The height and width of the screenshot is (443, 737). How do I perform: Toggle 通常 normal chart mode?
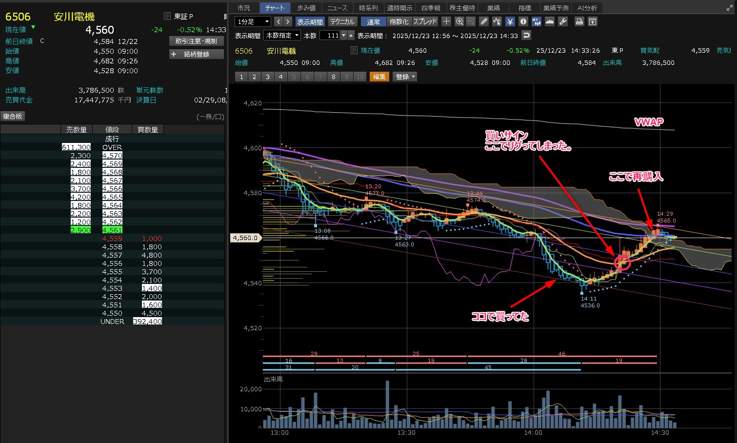(374, 21)
